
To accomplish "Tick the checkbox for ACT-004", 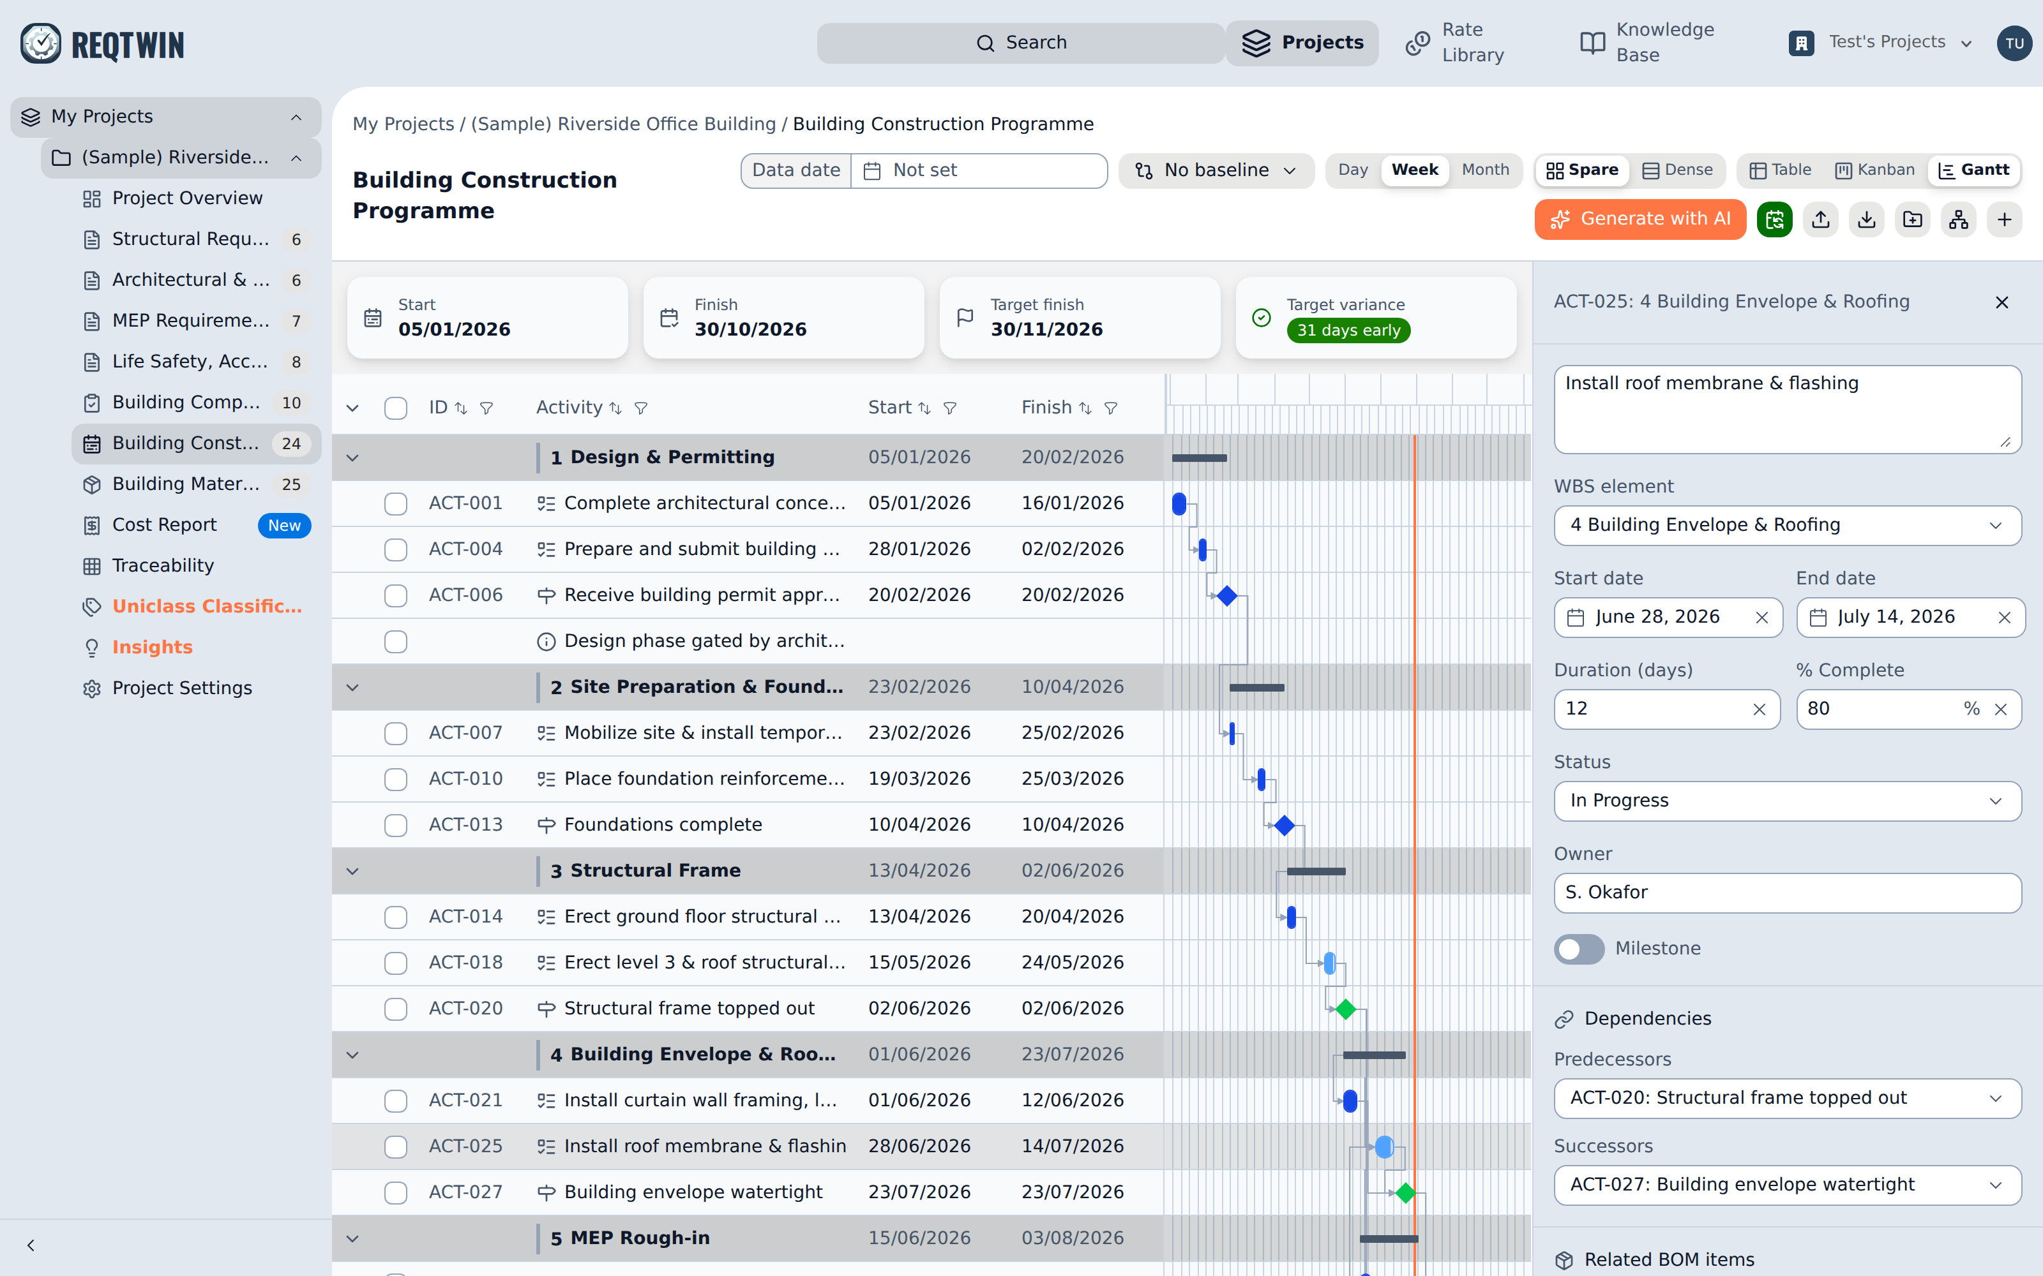I will [395, 549].
